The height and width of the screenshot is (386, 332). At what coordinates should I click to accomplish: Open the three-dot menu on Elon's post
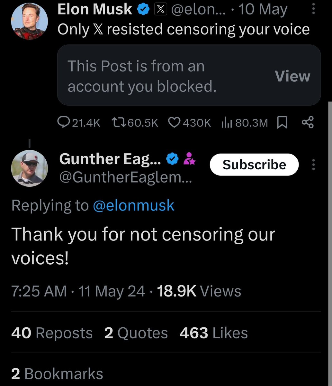tap(313, 9)
